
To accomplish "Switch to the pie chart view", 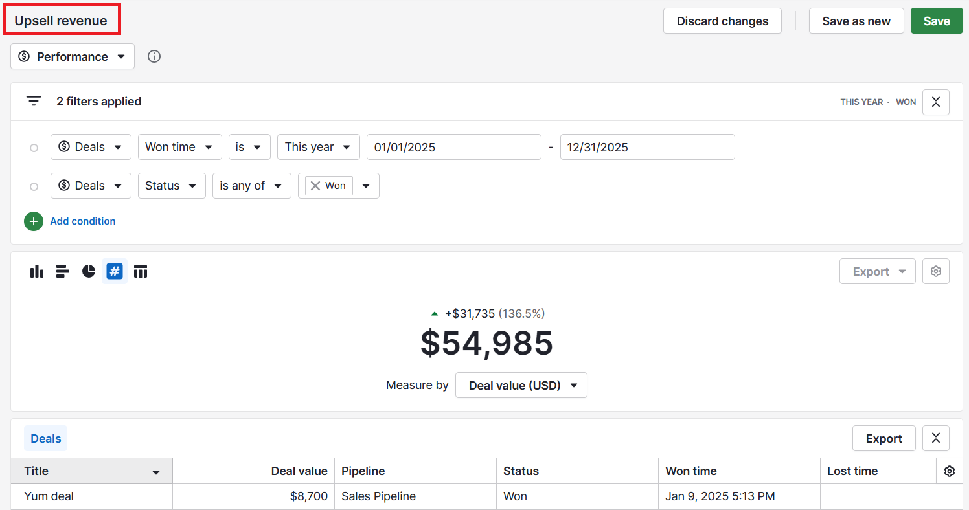I will click(89, 271).
